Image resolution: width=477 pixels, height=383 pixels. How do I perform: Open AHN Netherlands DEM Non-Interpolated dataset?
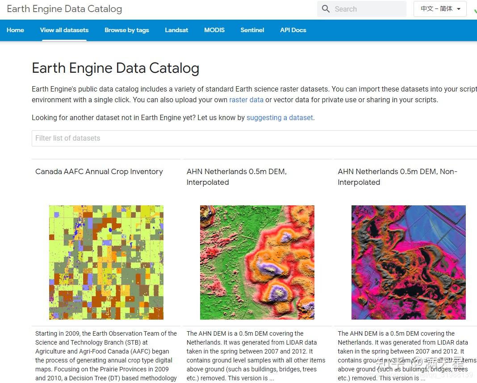(397, 176)
